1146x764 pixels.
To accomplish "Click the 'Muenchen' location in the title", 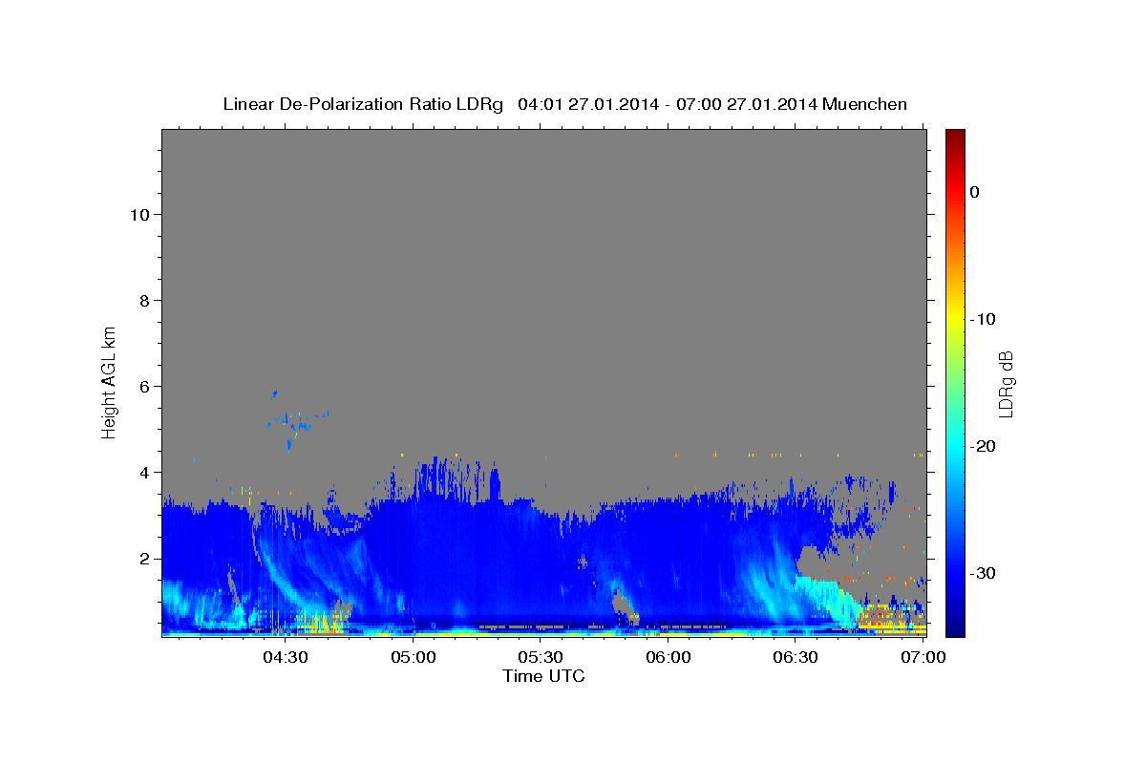I will pyautogui.click(x=865, y=104).
